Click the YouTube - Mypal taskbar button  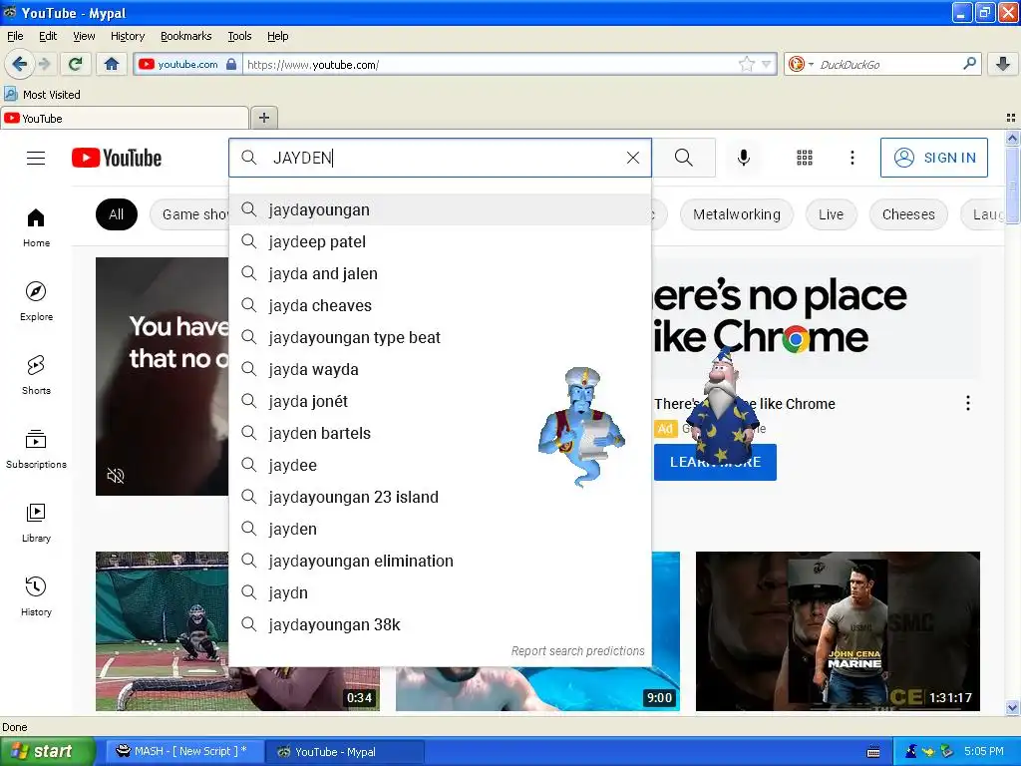pyautogui.click(x=345, y=752)
